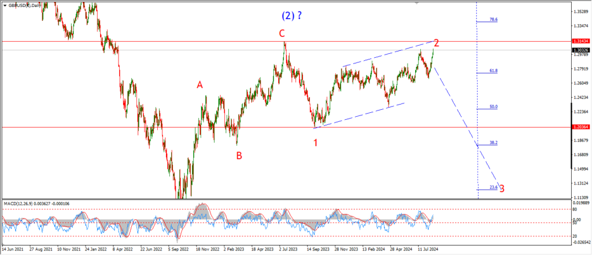
Task: Select the 14 Jun 2021 date marker
Action: coord(14,250)
